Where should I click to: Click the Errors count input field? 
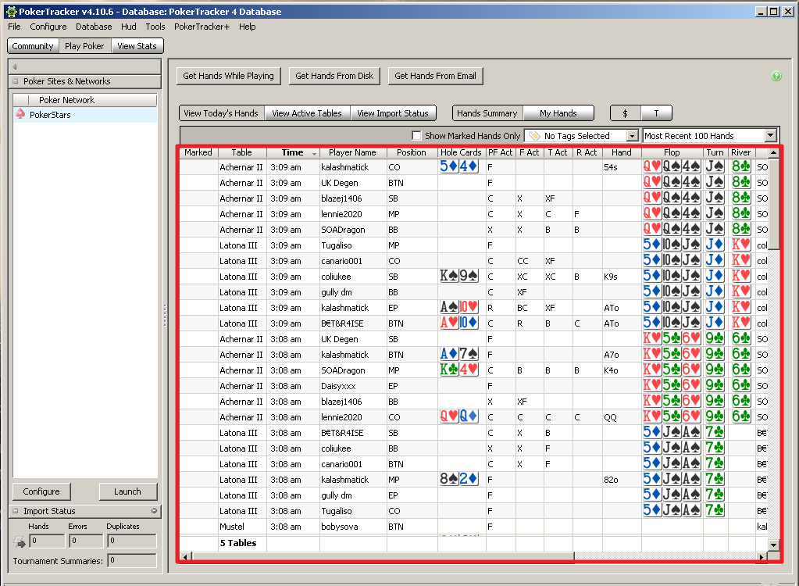pos(86,541)
